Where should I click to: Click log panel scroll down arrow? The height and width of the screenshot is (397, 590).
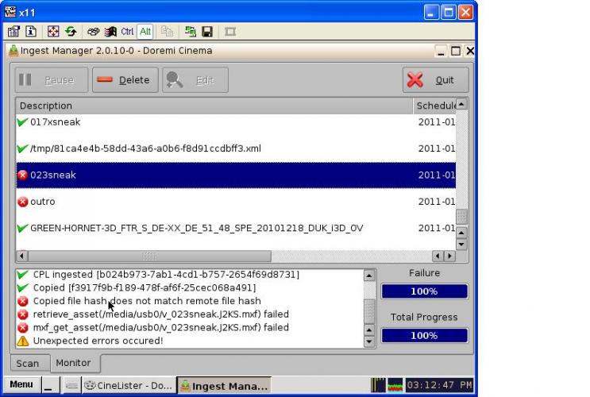coord(368,342)
